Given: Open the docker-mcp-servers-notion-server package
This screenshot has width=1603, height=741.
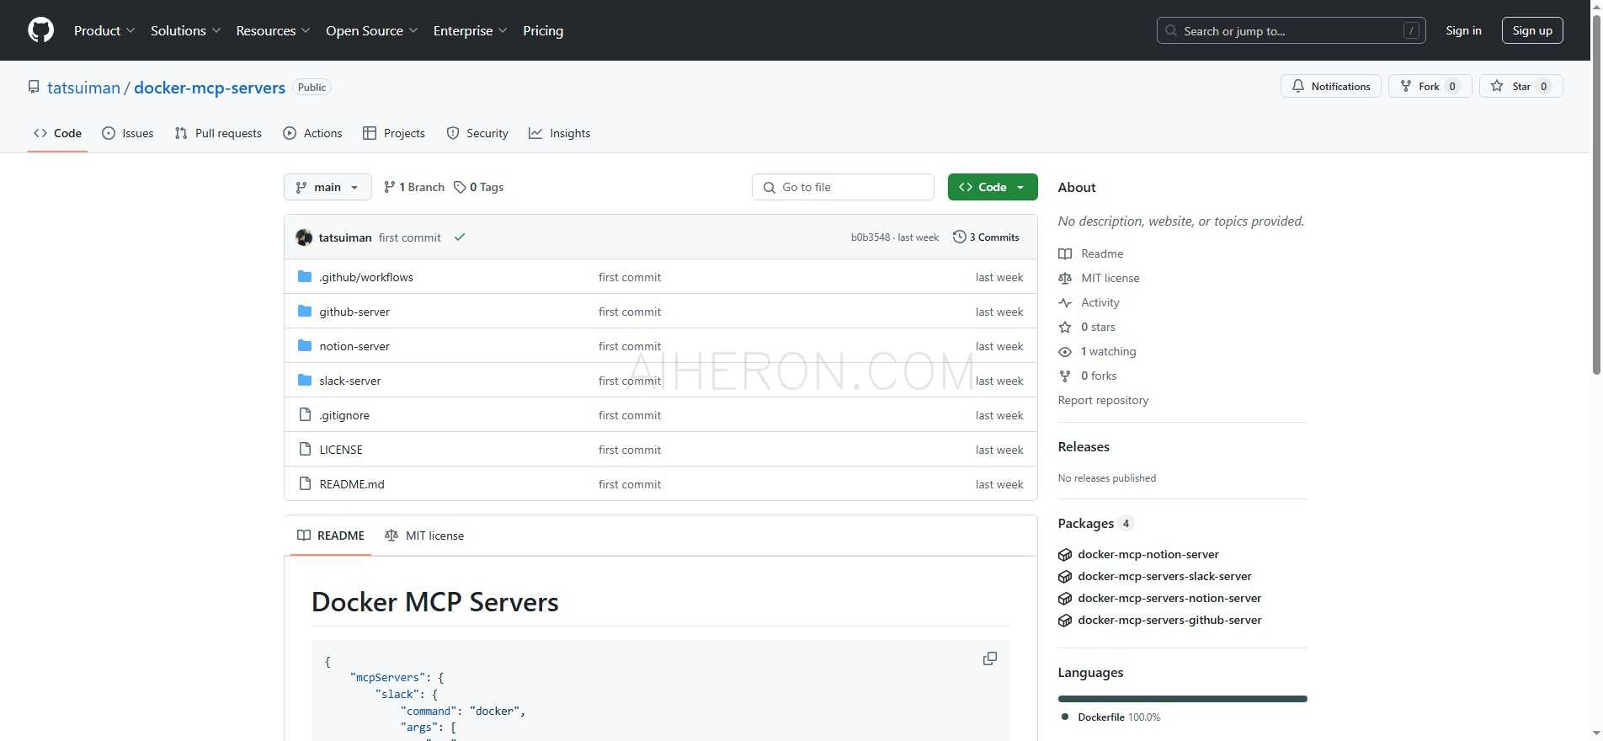Looking at the screenshot, I should pyautogui.click(x=1169, y=599).
